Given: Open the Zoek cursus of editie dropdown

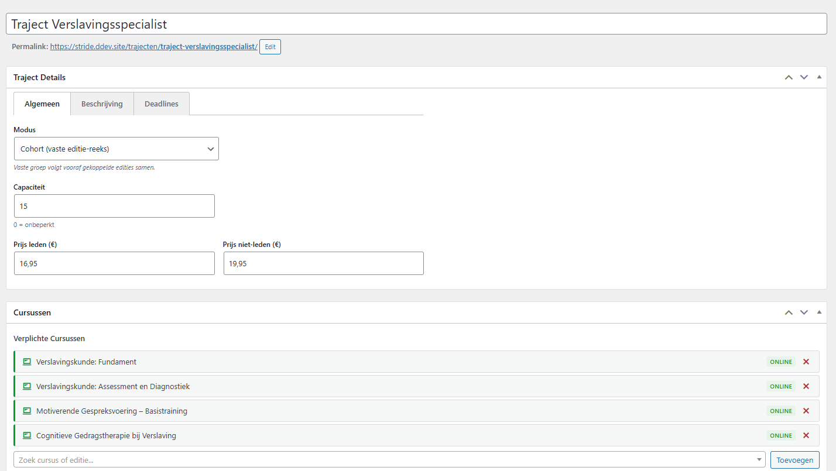Looking at the screenshot, I should tap(389, 460).
